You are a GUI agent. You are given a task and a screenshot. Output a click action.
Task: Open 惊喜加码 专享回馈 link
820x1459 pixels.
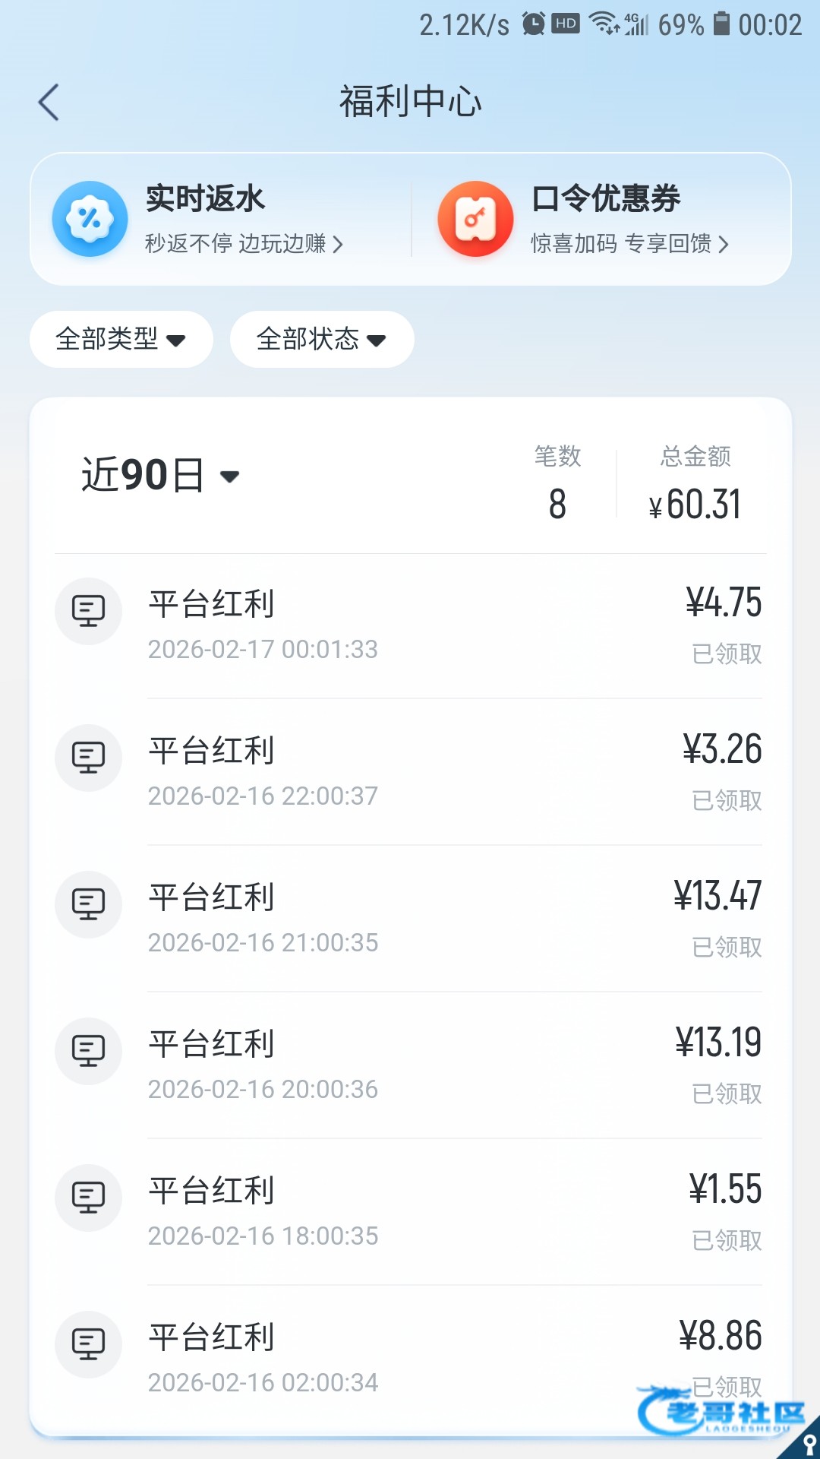coord(629,244)
